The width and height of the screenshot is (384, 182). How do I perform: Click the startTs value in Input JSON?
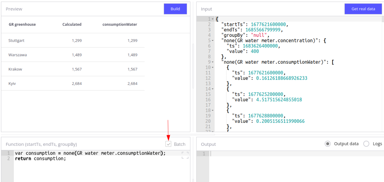(269, 25)
